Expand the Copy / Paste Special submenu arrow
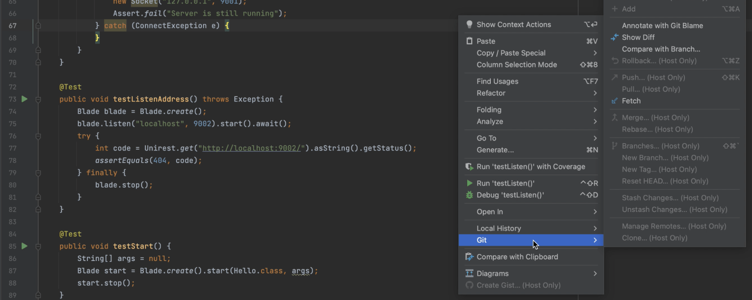This screenshot has width=752, height=300. point(595,53)
